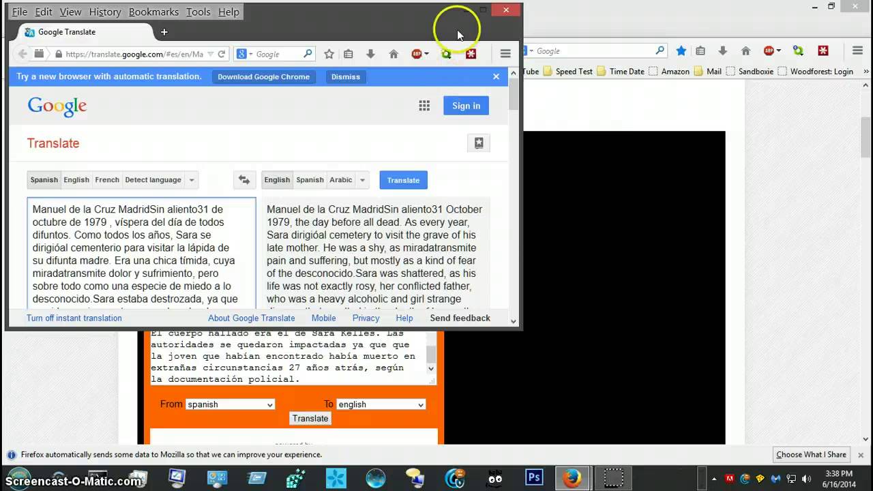Show hidden system tray icons arrow
873x491 pixels.
coord(715,479)
